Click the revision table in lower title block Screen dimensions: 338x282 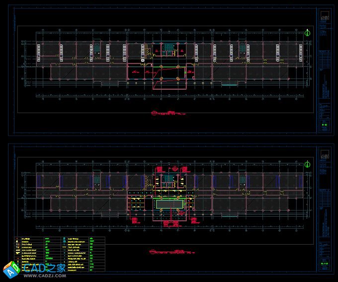coord(324,193)
